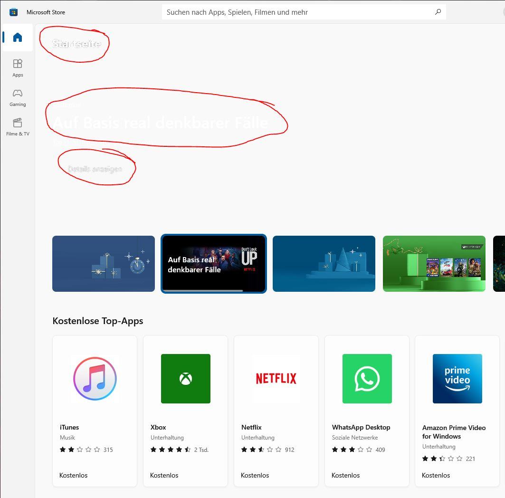505x498 pixels.
Task: Click the 'Netflix' app title text
Action: coord(251,427)
